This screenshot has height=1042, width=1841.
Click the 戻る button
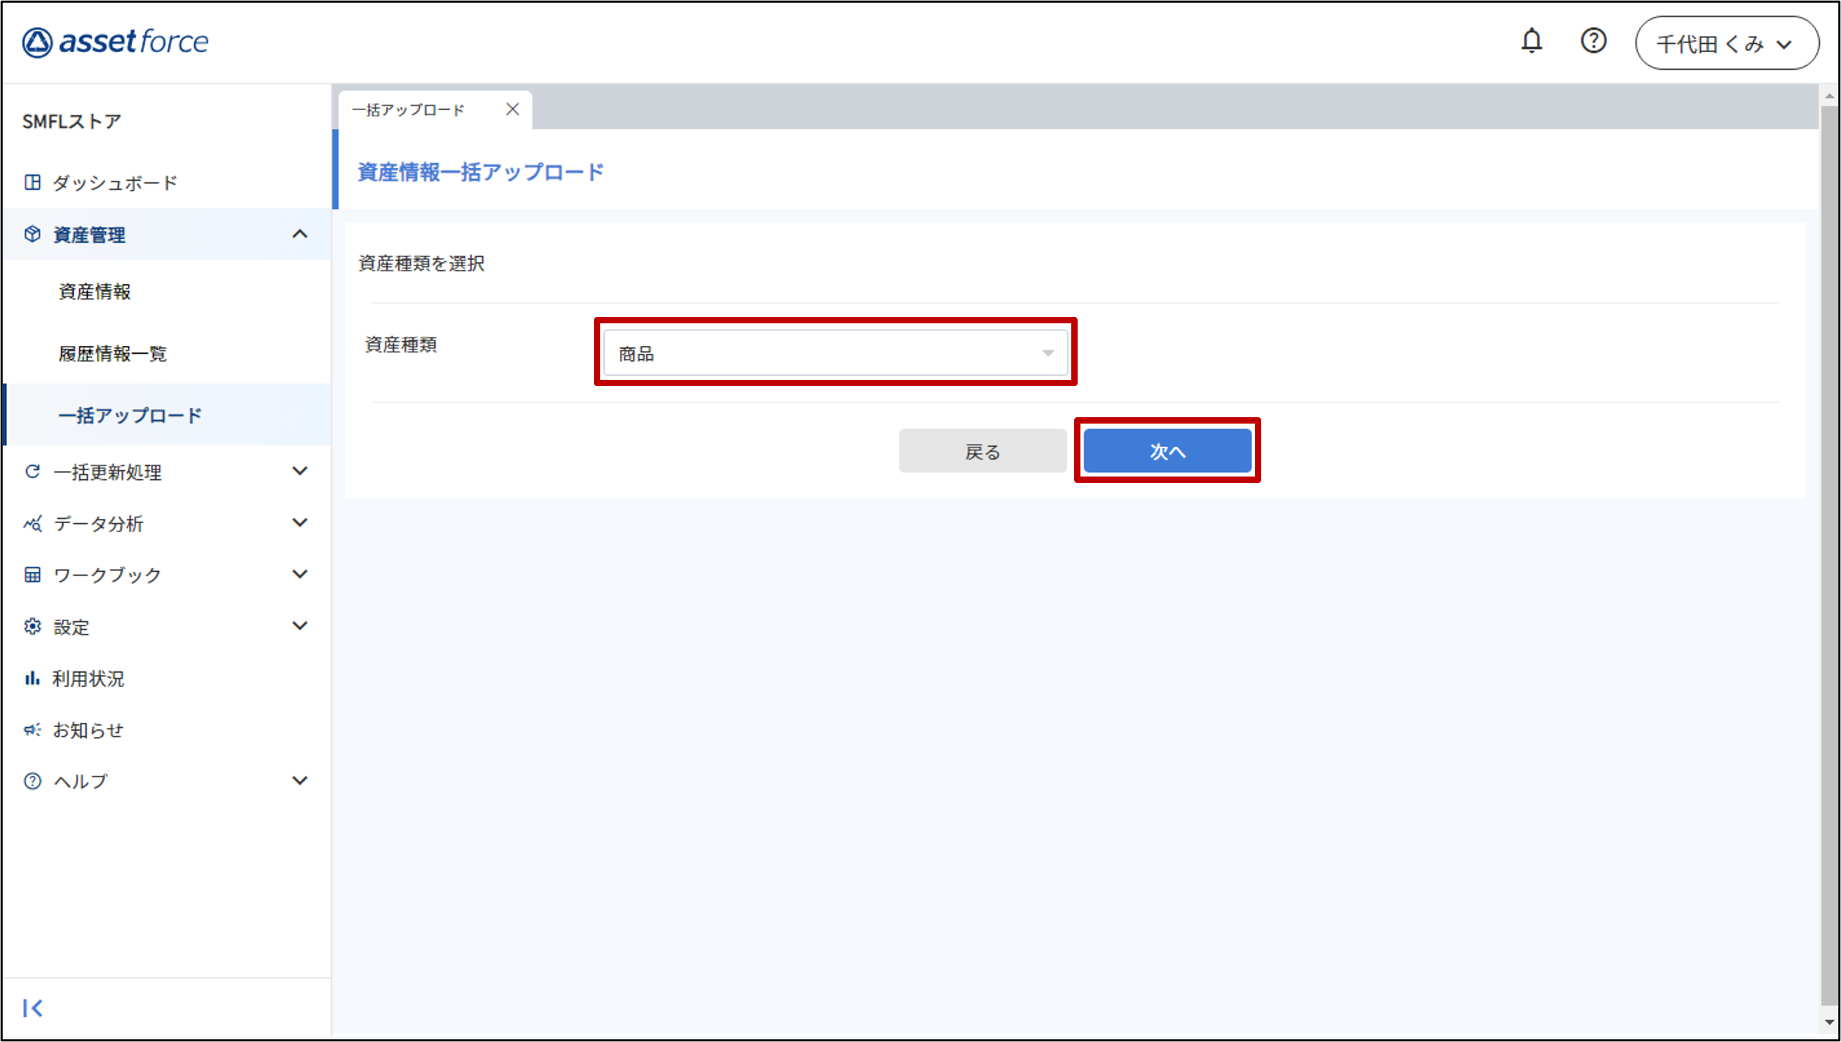tap(982, 451)
